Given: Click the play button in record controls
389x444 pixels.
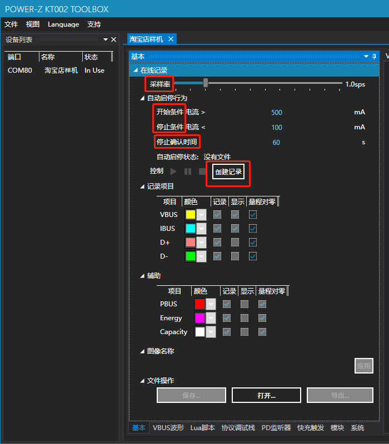Looking at the screenshot, I should pyautogui.click(x=173, y=171).
